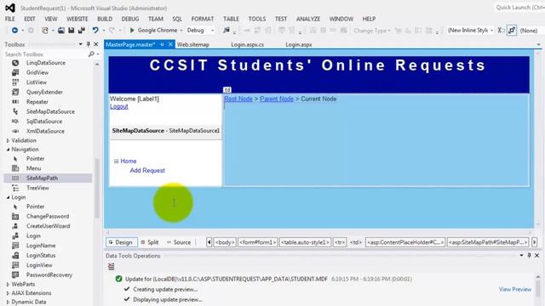This screenshot has height=306, width=545.
Task: Start debugging with the green play icon
Action: pos(132,31)
